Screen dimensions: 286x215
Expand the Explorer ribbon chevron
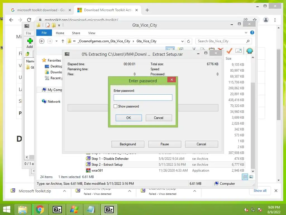pyautogui.click(x=246, y=32)
